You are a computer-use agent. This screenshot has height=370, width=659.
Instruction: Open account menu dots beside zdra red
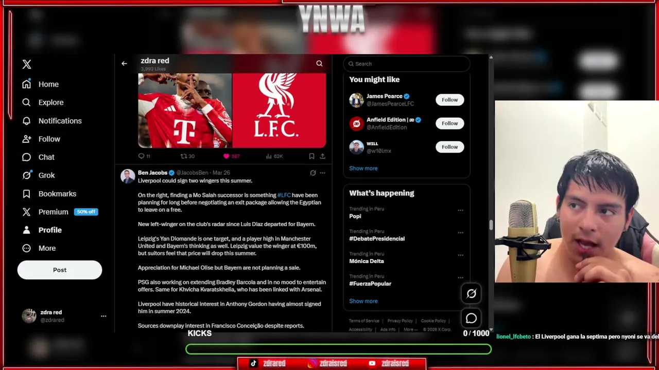tap(103, 316)
